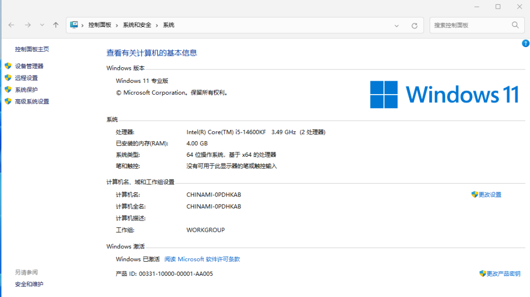Open address bar history dropdown

[x=396, y=25]
